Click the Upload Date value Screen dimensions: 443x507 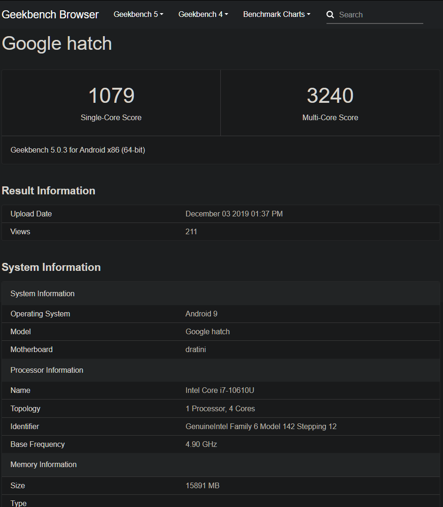[234, 214]
